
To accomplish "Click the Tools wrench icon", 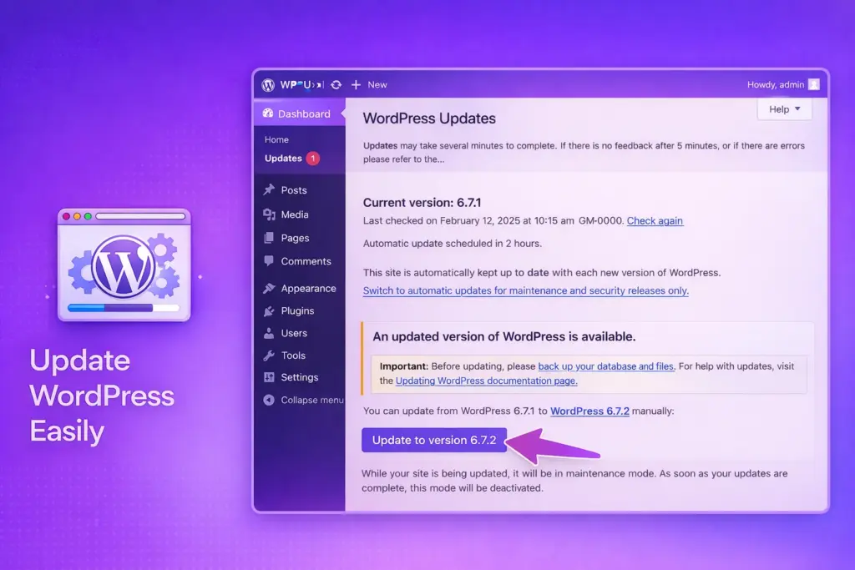I will 269,355.
